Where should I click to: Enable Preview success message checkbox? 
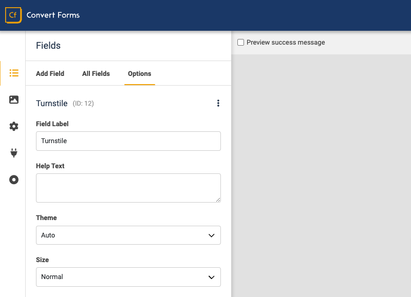tap(240, 43)
